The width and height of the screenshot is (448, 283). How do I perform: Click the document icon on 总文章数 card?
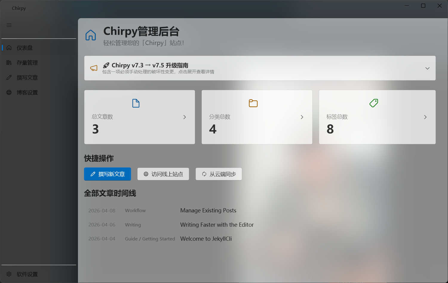[x=136, y=103]
